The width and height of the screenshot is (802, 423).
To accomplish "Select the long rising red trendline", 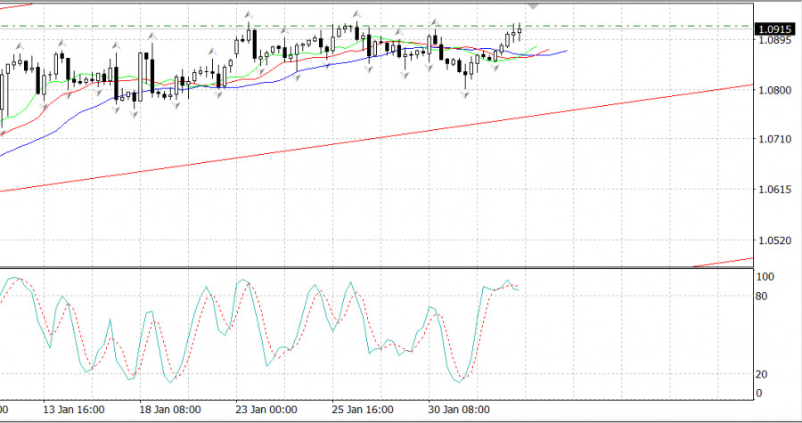I will click(x=376, y=138).
